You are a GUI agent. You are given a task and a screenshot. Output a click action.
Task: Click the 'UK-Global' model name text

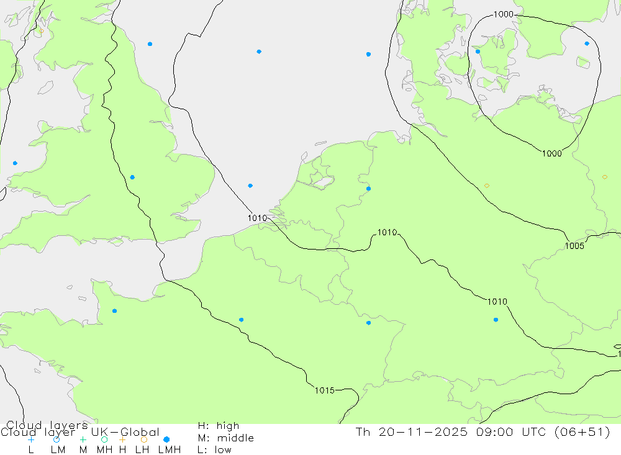[x=125, y=432]
